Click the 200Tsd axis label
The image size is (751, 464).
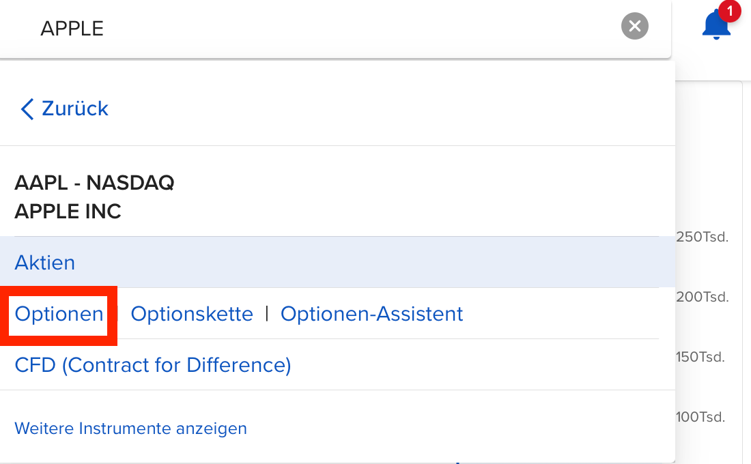click(x=703, y=297)
